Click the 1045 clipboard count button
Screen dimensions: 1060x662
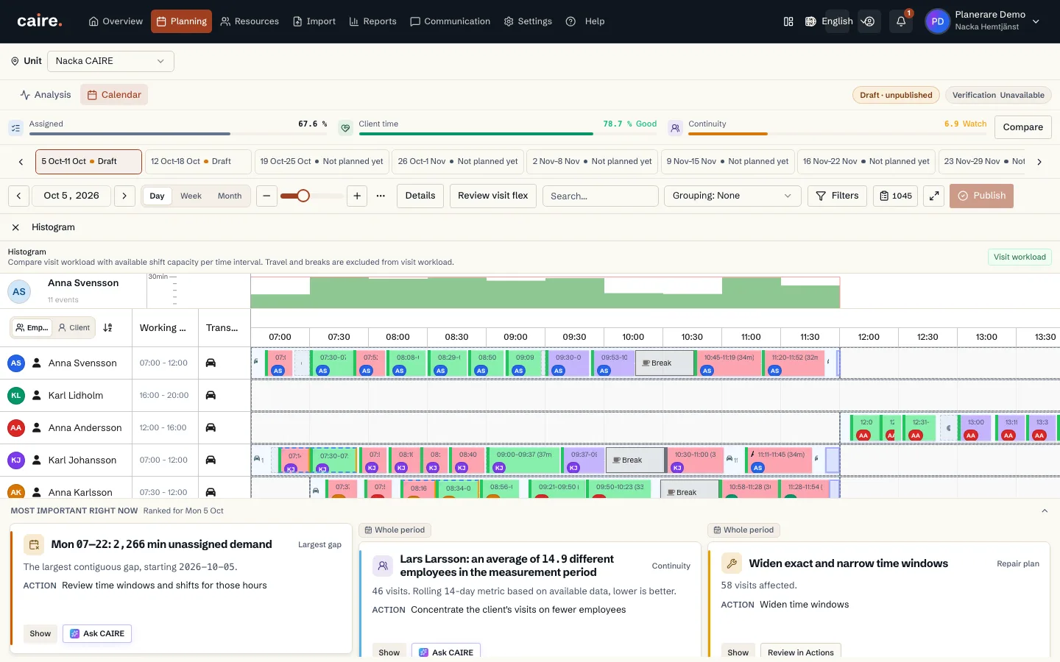click(x=895, y=196)
